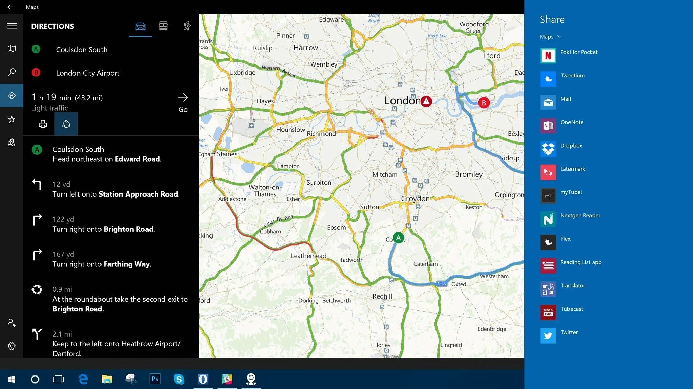Open the 3D Cities sidebar icon
The width and height of the screenshot is (693, 389).
click(12, 142)
